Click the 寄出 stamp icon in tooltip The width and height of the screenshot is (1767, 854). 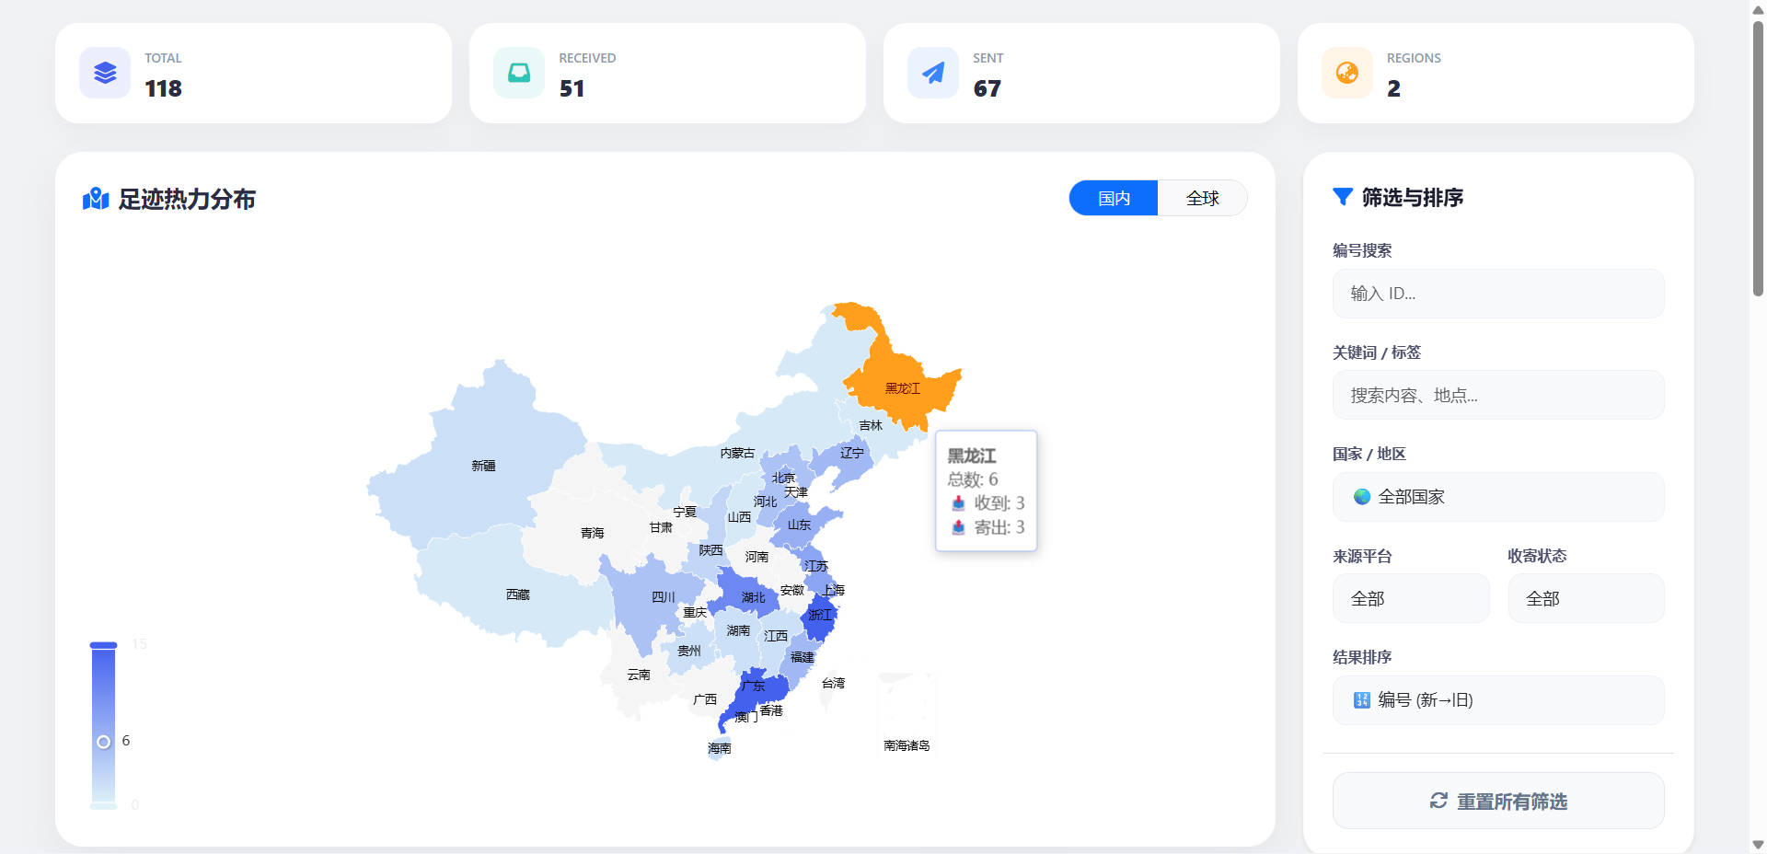point(958,527)
